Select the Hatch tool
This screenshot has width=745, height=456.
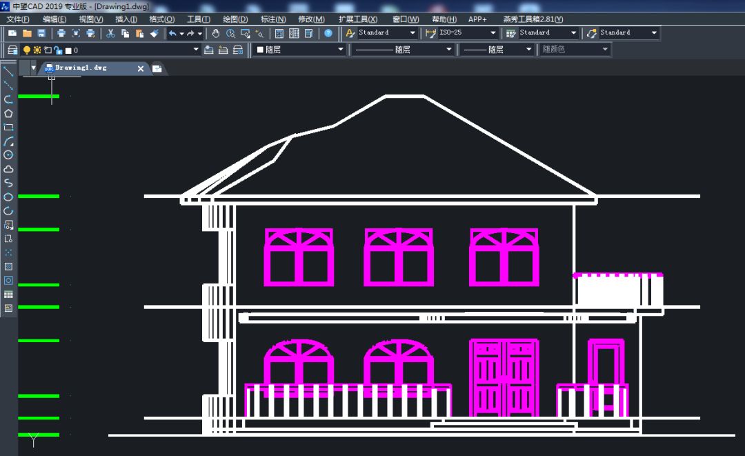pos(8,266)
